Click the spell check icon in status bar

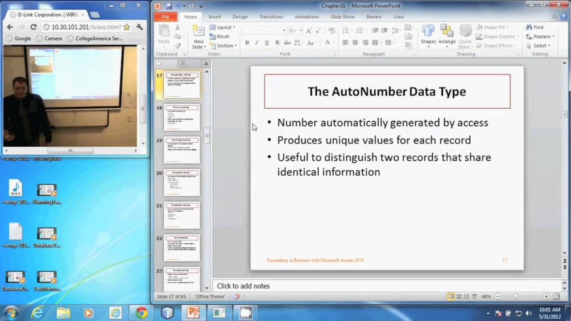[x=237, y=296]
